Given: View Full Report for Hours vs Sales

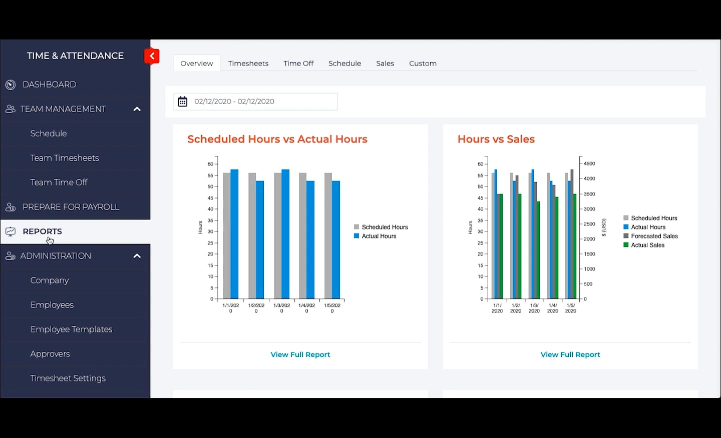Looking at the screenshot, I should pyautogui.click(x=570, y=354).
